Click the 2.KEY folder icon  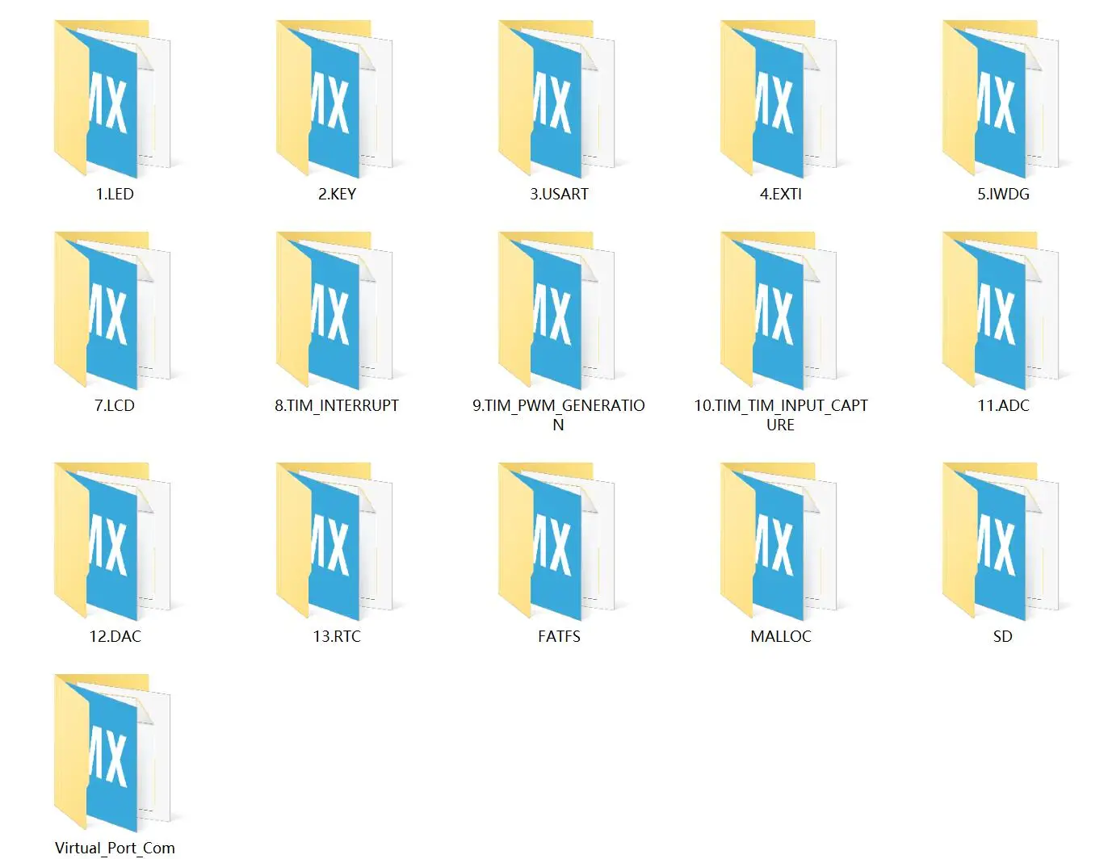point(335,99)
